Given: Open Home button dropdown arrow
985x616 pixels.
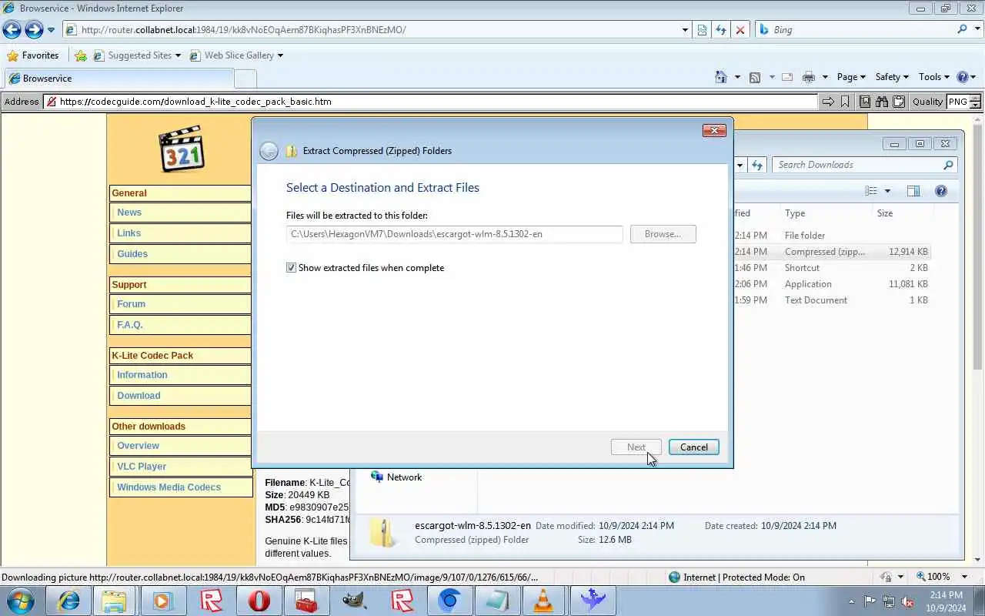Looking at the screenshot, I should pyautogui.click(x=737, y=77).
